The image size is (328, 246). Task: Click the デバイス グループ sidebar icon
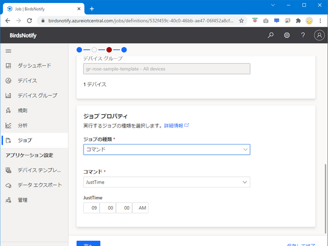[x=8, y=96]
